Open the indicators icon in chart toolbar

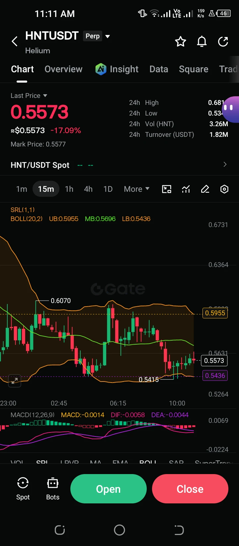pos(186,189)
